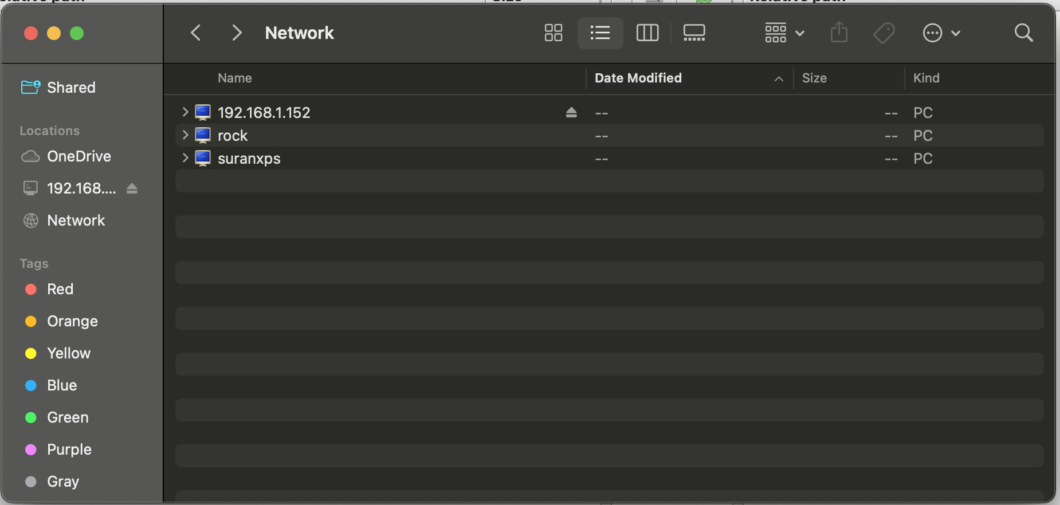Select the Purple tag dot
The width and height of the screenshot is (1060, 505).
click(31, 449)
